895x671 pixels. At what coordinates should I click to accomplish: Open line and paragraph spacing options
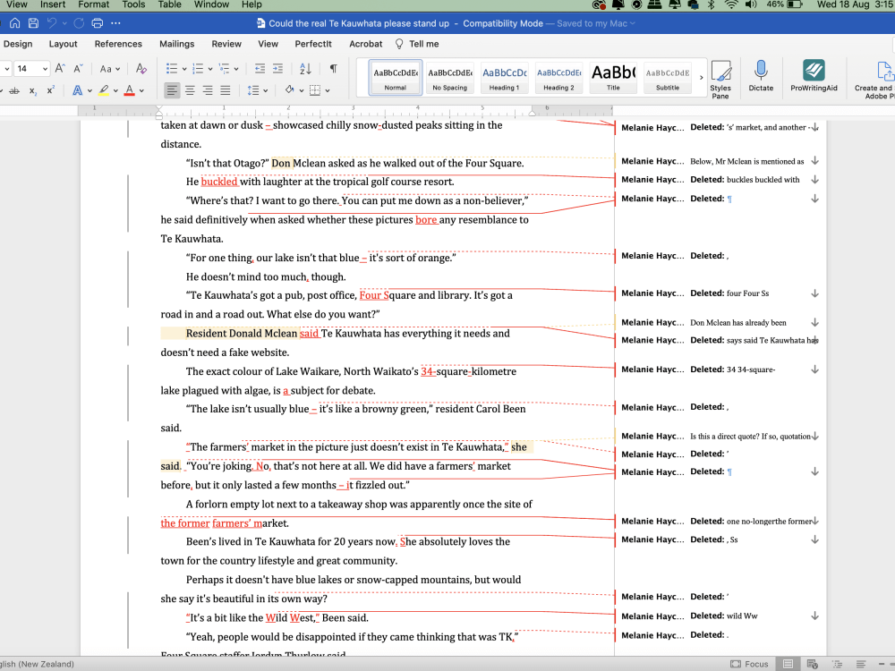pos(257,90)
